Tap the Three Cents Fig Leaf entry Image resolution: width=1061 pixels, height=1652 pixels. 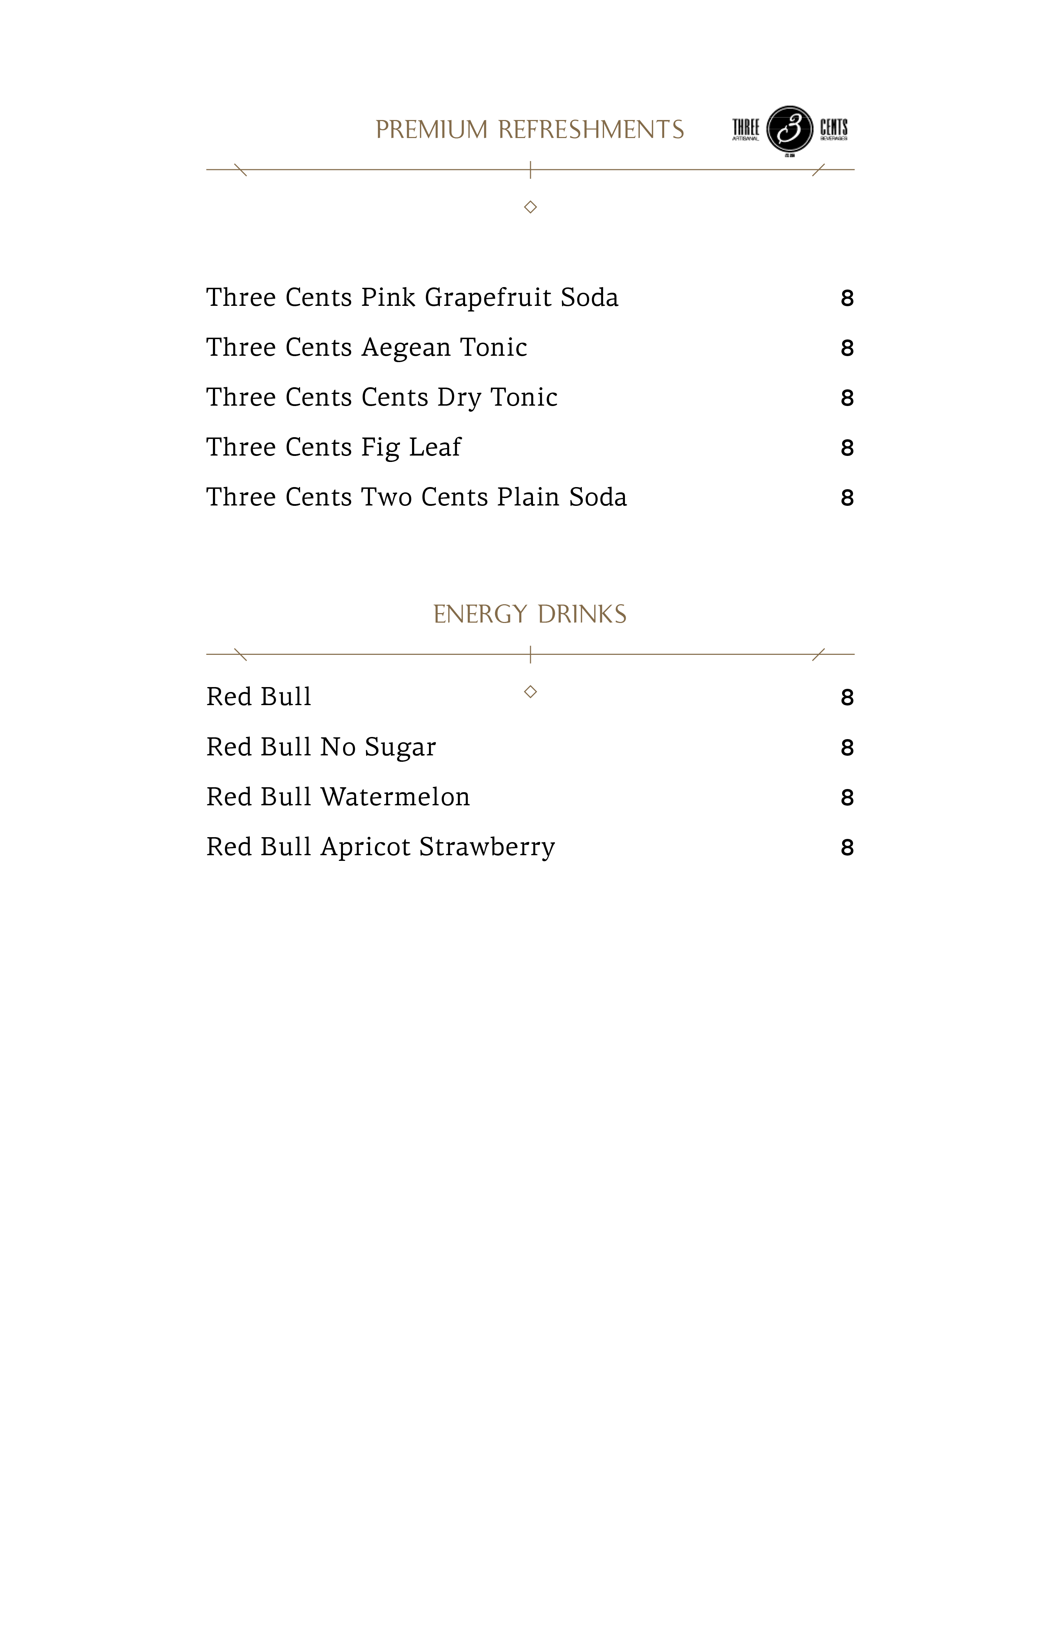[334, 447]
